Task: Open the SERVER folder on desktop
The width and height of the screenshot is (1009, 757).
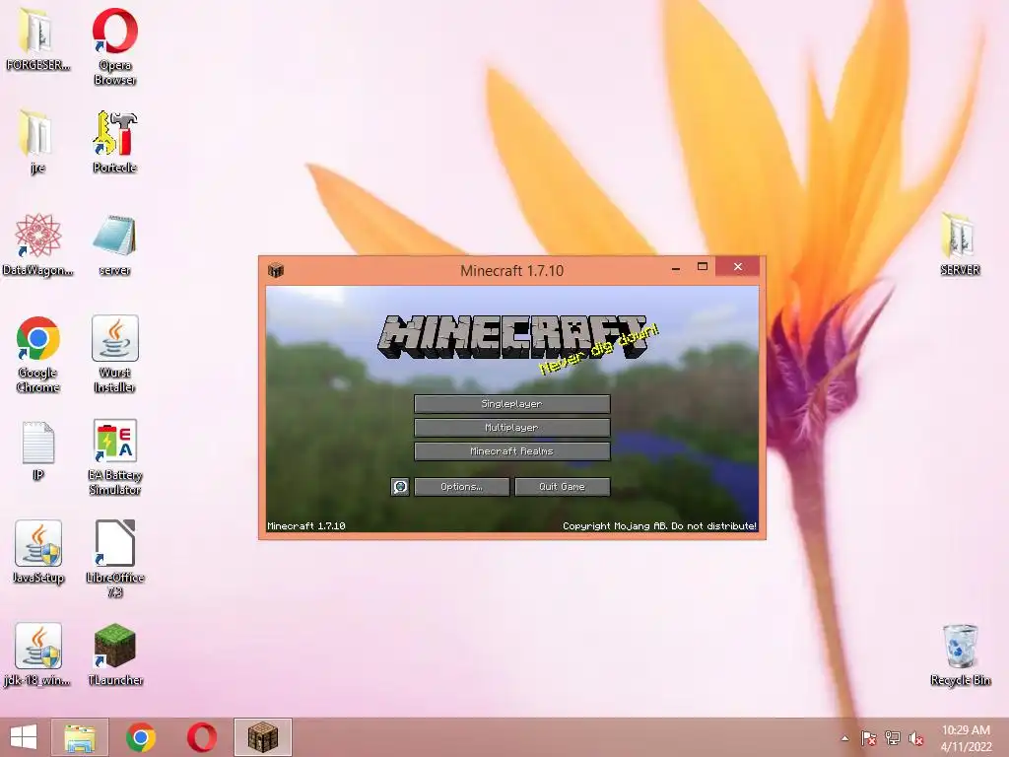Action: tap(960, 244)
